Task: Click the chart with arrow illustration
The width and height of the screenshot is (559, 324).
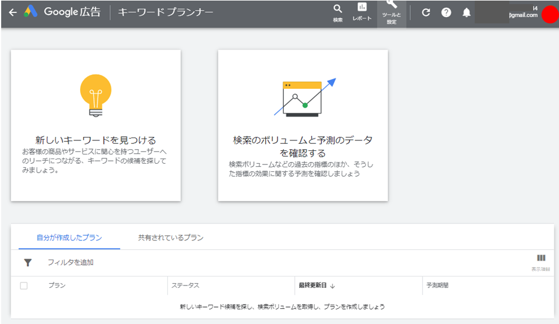Action: click(x=305, y=98)
